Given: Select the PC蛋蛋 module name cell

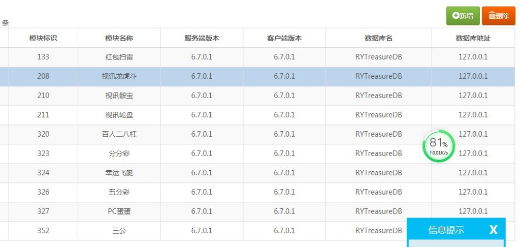Looking at the screenshot, I should point(119,211).
